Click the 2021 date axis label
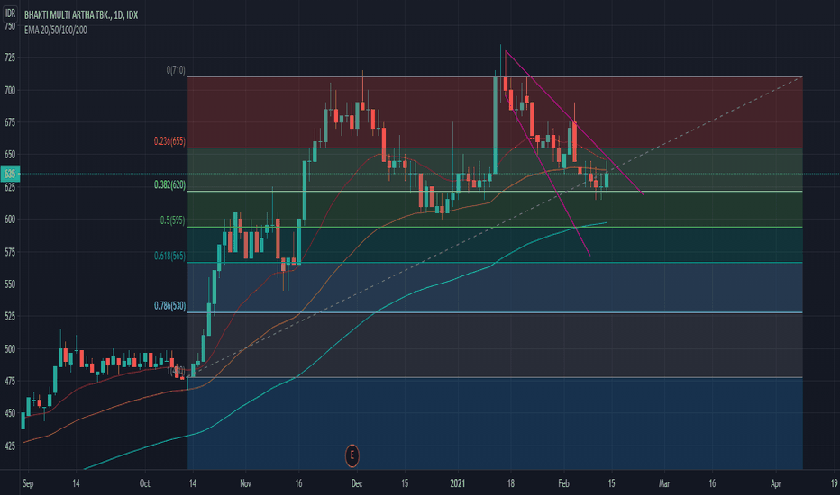Screen dimensions: 840x495 [458, 483]
